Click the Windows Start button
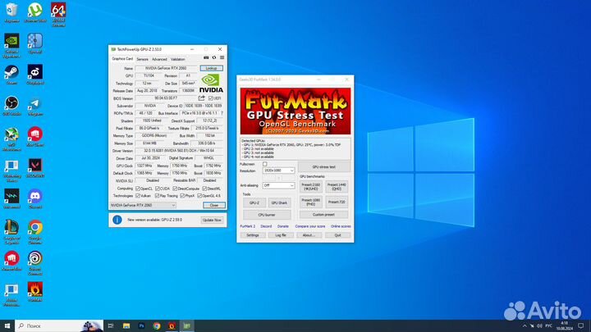The image size is (591, 332). [7, 325]
